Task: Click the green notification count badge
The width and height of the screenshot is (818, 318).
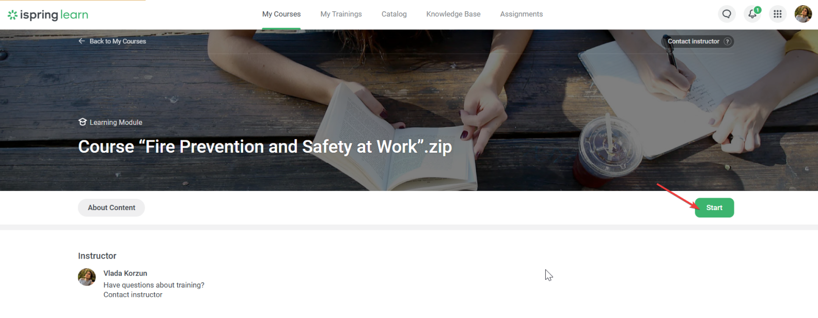Action: pyautogui.click(x=758, y=10)
